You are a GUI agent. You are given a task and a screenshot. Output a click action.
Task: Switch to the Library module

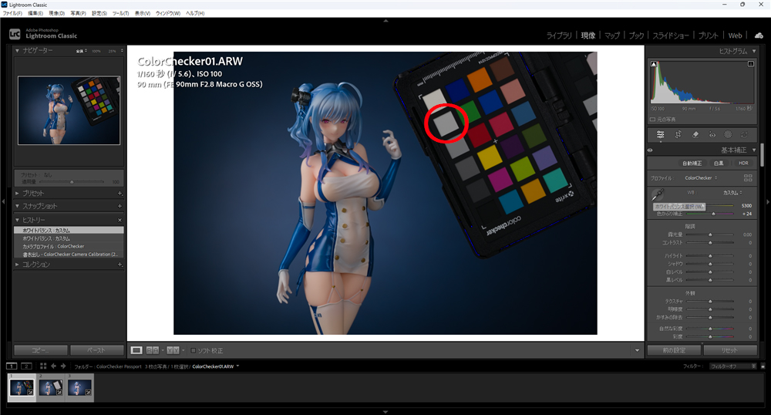coord(559,35)
